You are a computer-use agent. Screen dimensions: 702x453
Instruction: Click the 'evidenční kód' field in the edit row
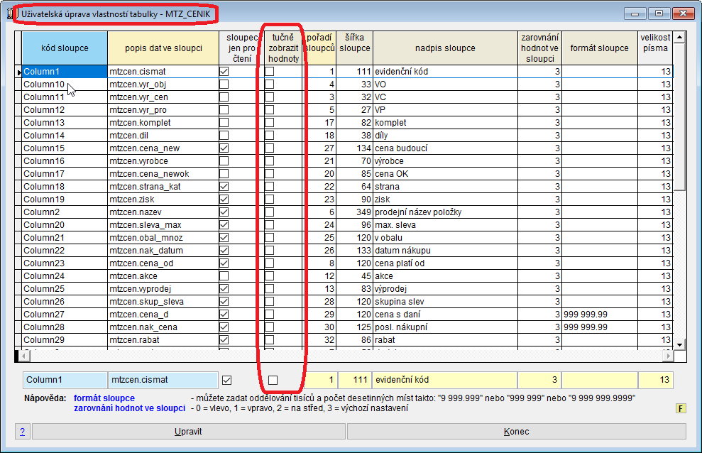(444, 380)
